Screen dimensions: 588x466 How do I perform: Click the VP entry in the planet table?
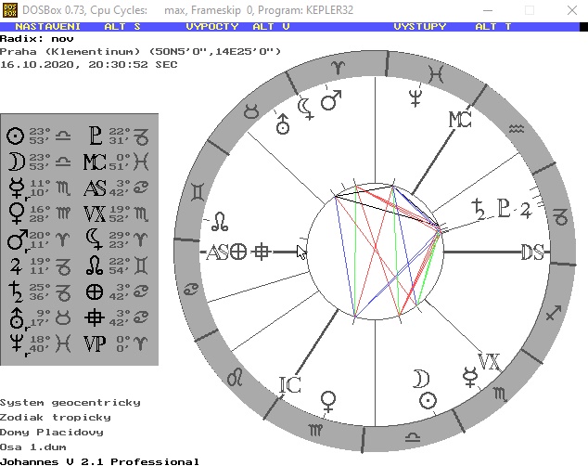coord(95,343)
